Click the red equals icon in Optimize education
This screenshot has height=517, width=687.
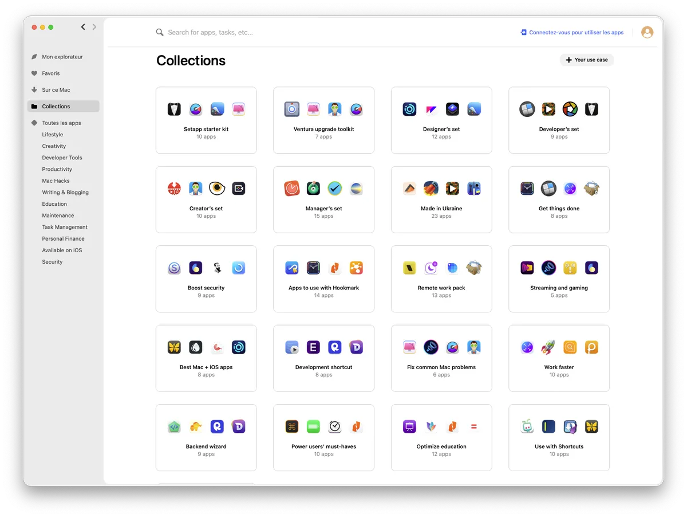click(x=474, y=426)
